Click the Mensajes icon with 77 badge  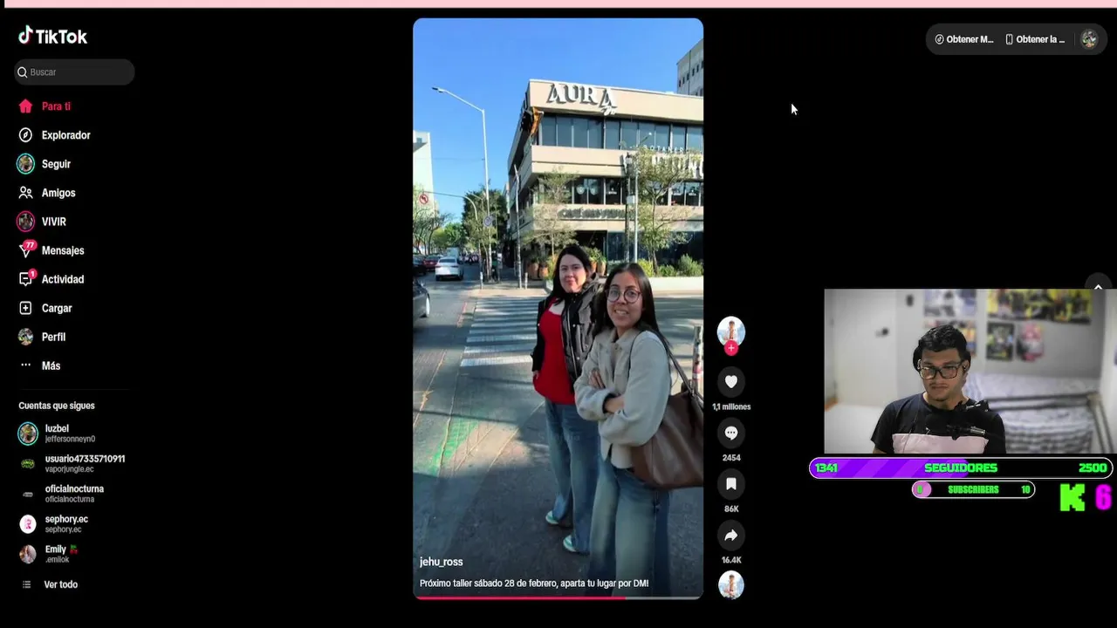click(x=26, y=249)
